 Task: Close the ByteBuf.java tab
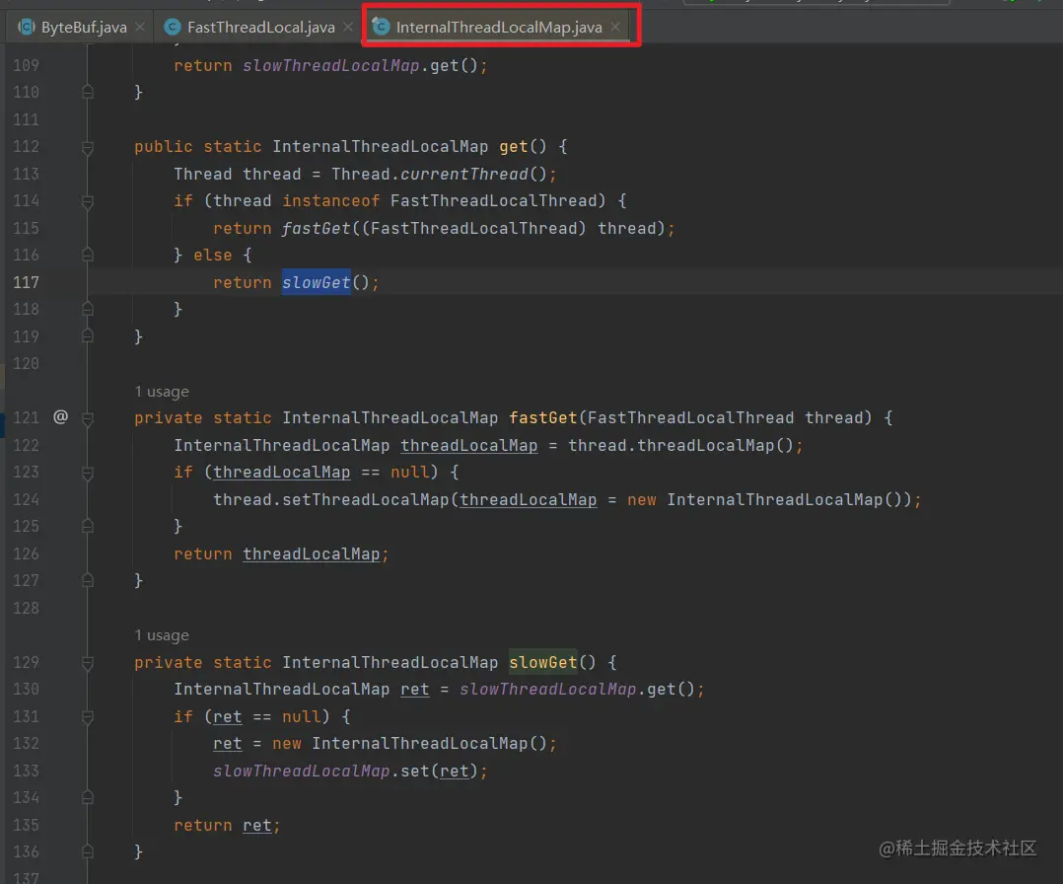tap(140, 27)
